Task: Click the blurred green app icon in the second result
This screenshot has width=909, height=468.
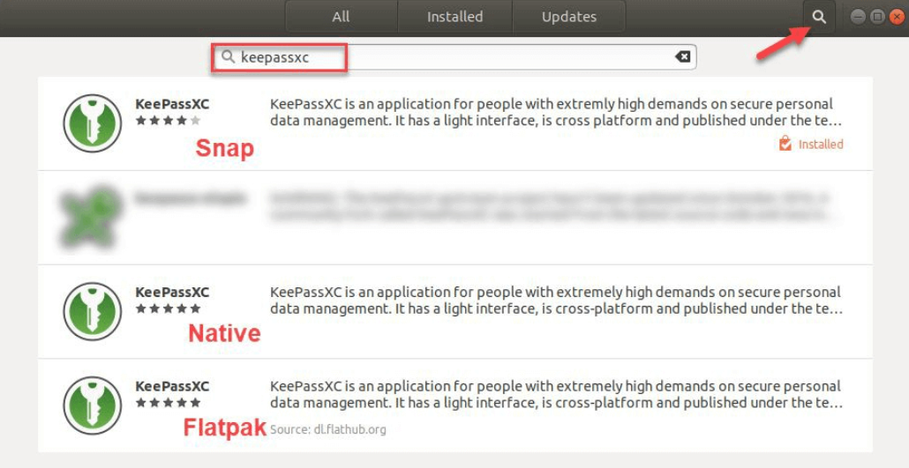Action: pos(92,216)
